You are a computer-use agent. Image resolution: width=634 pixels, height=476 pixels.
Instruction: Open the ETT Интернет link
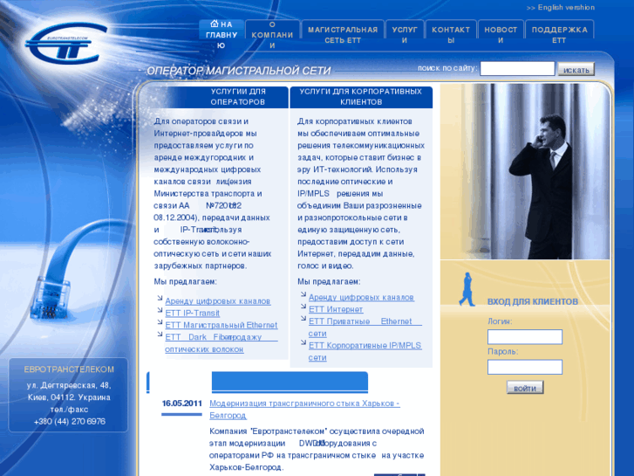click(x=336, y=309)
